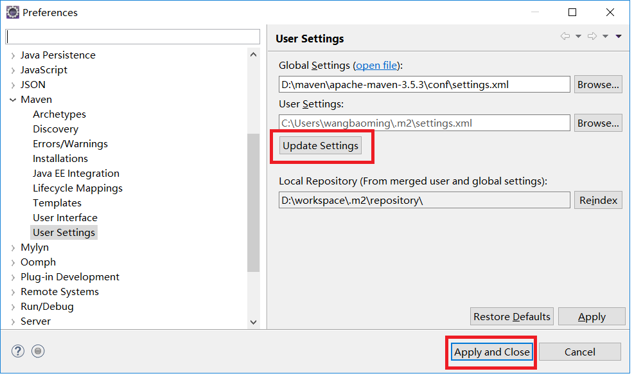634x378 pixels.
Task: Open the forward history dropdown arrow
Action: (x=605, y=37)
